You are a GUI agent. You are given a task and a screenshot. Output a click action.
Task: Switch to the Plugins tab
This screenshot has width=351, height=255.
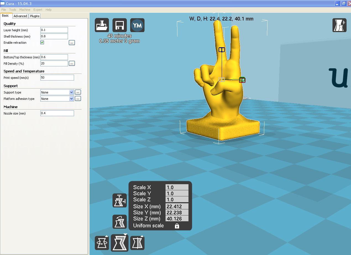tap(35, 16)
